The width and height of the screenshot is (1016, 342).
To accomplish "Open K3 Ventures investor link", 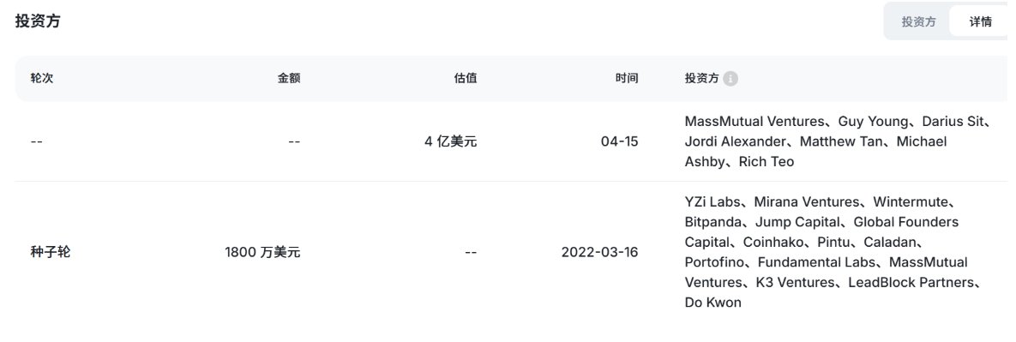I will 795,282.
